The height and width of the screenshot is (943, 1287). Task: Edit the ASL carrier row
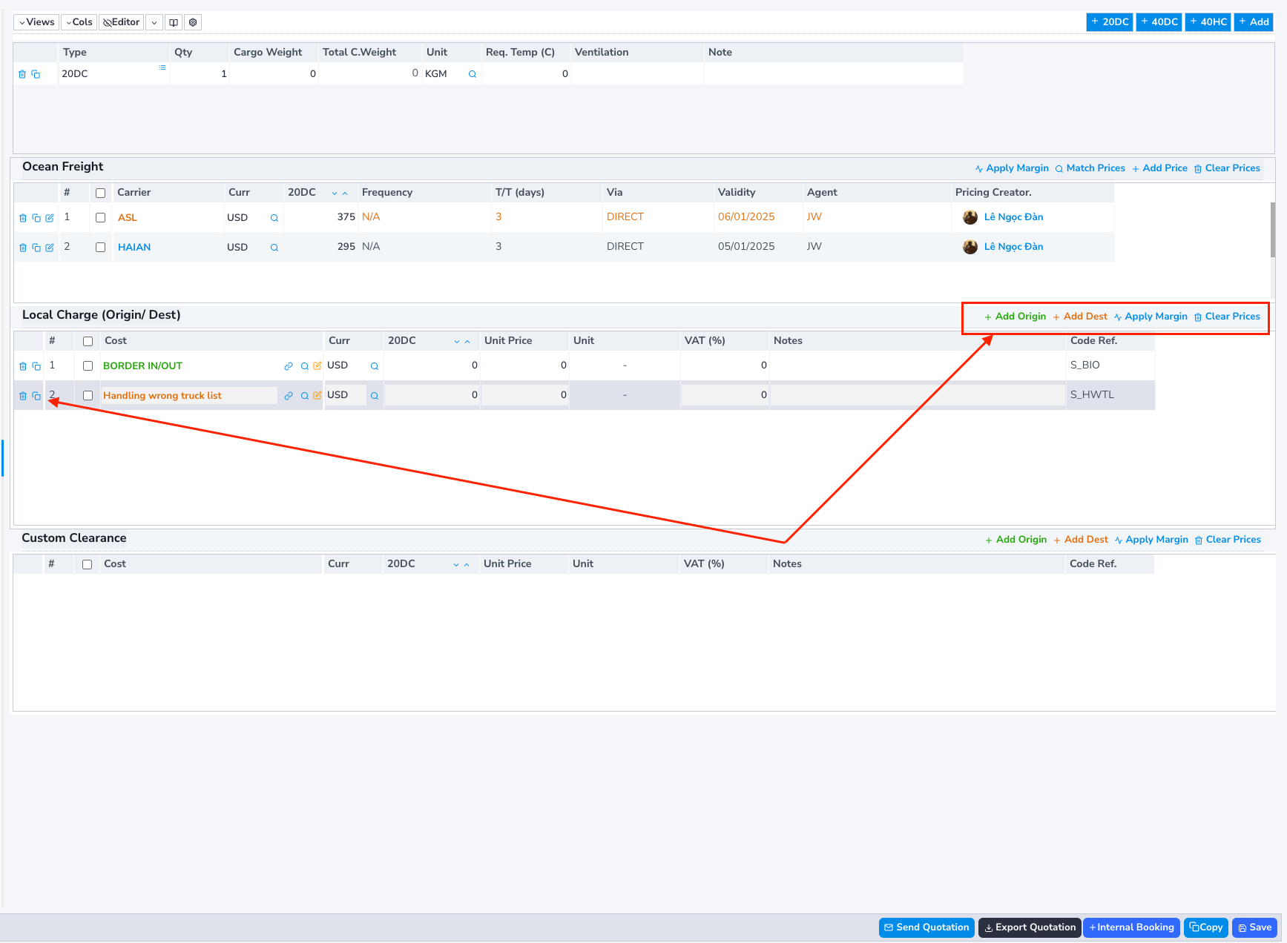pyautogui.click(x=50, y=218)
